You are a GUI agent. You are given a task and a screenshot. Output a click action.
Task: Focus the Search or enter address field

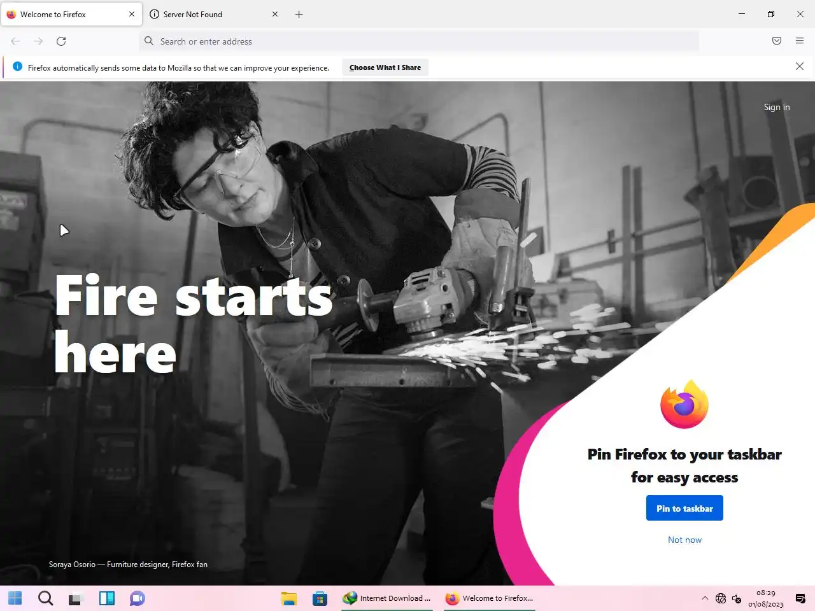point(419,41)
